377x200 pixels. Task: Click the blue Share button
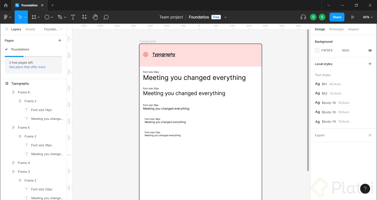[337, 17]
